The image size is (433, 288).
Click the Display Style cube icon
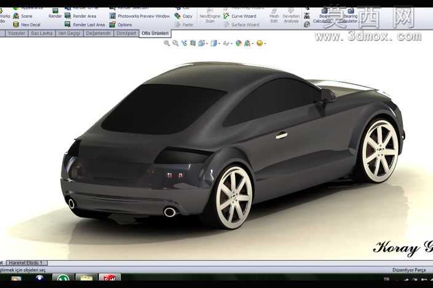click(x=214, y=43)
